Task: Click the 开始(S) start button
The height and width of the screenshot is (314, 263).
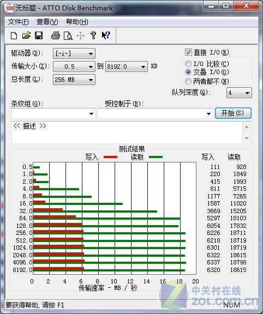Action: click(233, 113)
